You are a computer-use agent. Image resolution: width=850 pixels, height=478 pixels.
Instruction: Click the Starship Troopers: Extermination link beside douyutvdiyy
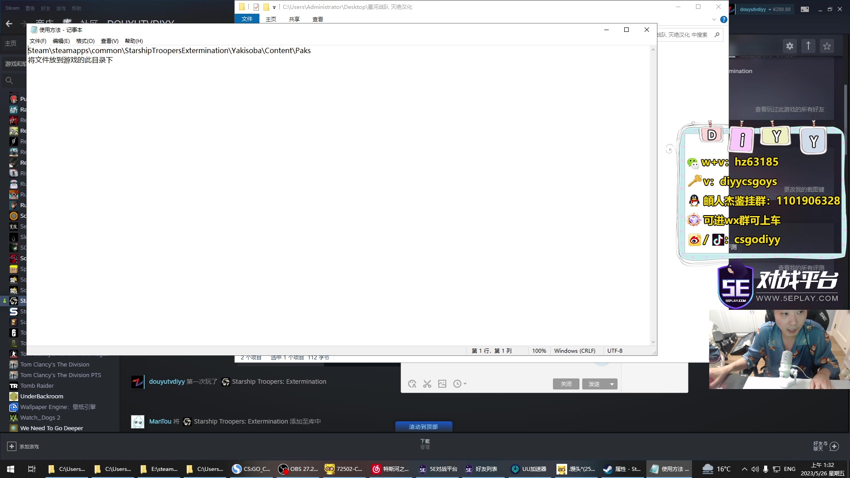point(279,382)
